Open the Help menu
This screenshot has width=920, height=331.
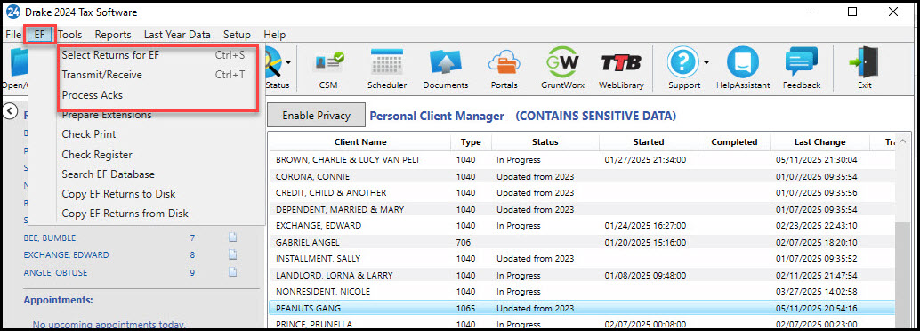click(275, 35)
